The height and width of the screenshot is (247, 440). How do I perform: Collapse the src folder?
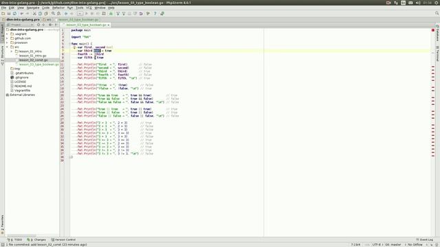point(8,47)
